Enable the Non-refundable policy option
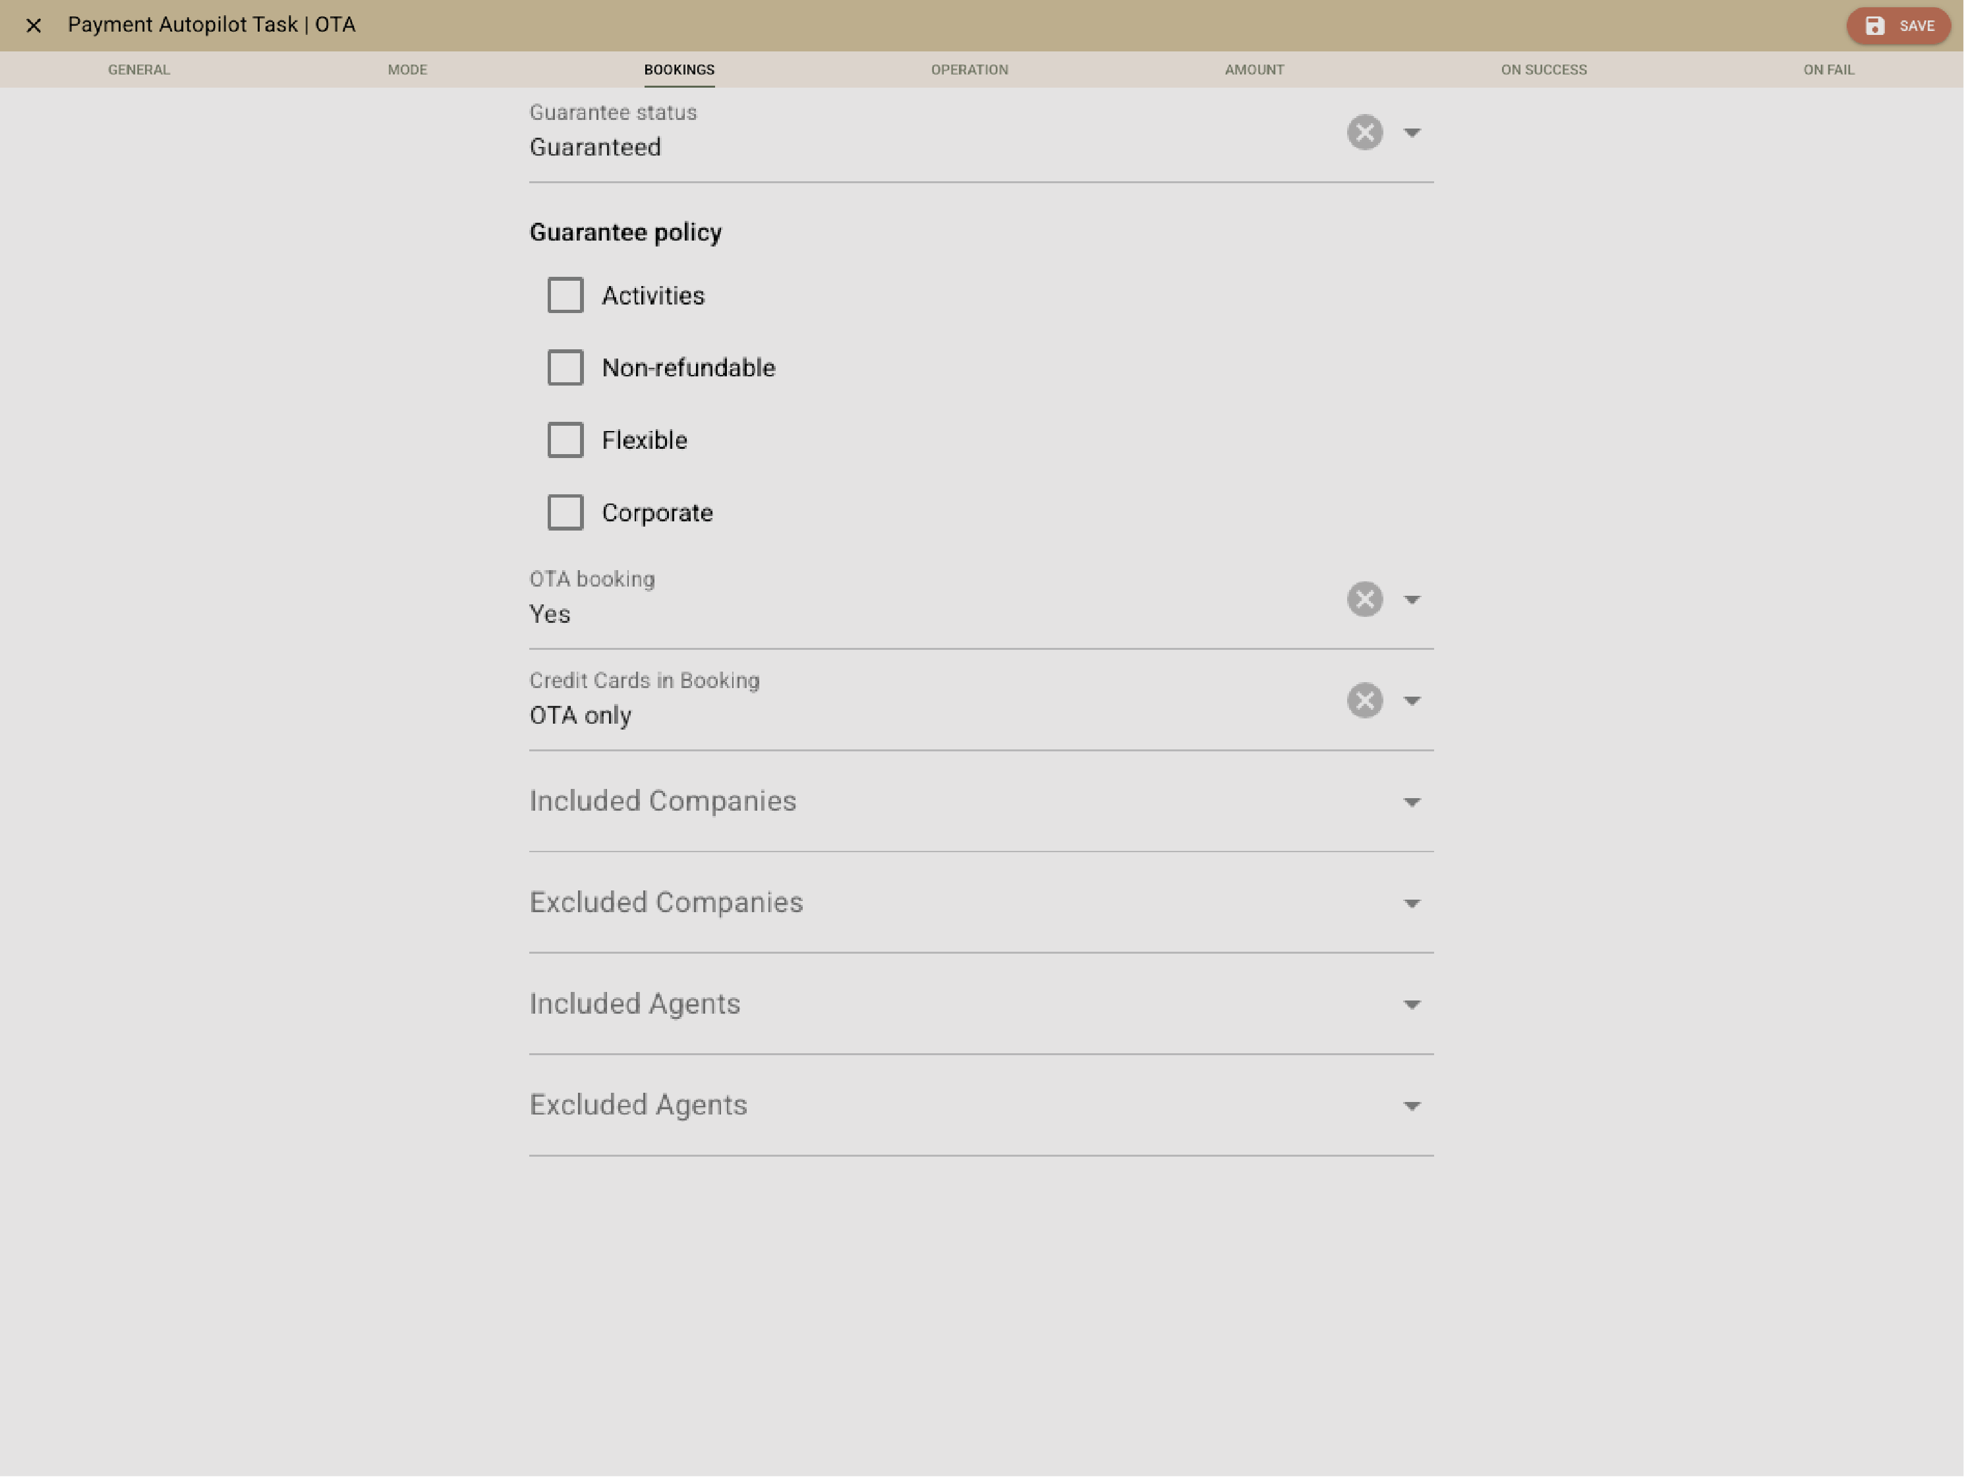Image resolution: width=1964 pixels, height=1477 pixels. tap(565, 368)
